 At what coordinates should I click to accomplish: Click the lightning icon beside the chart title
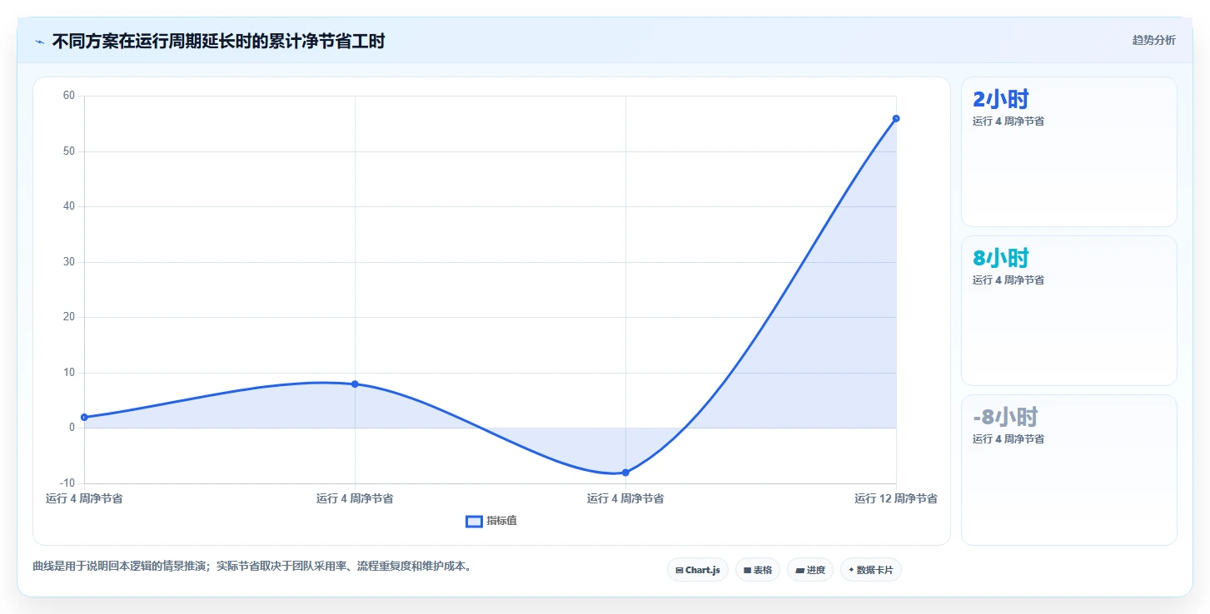point(39,42)
